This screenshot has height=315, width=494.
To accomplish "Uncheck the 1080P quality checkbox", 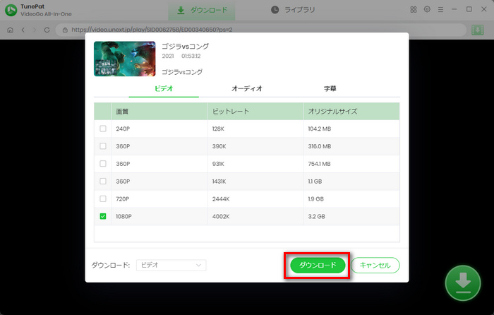I will [103, 216].
